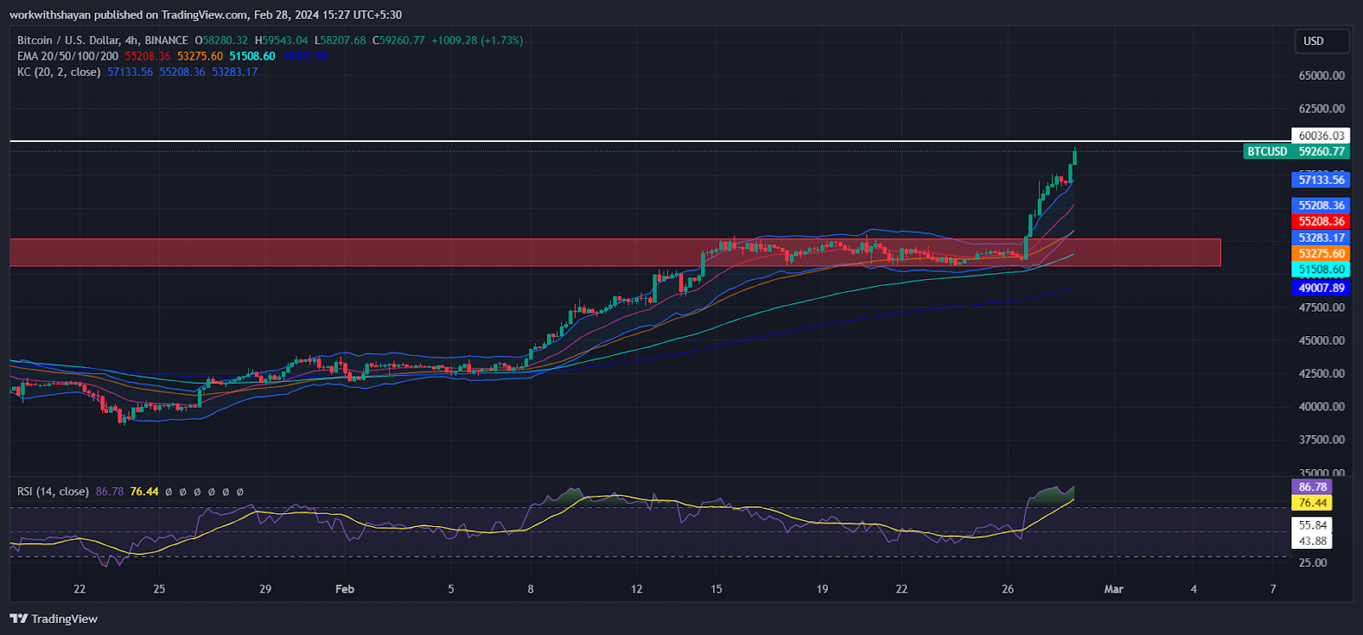The image size is (1363, 635).
Task: Click the dark blue 49007.89 EMA tag
Action: (x=1320, y=288)
